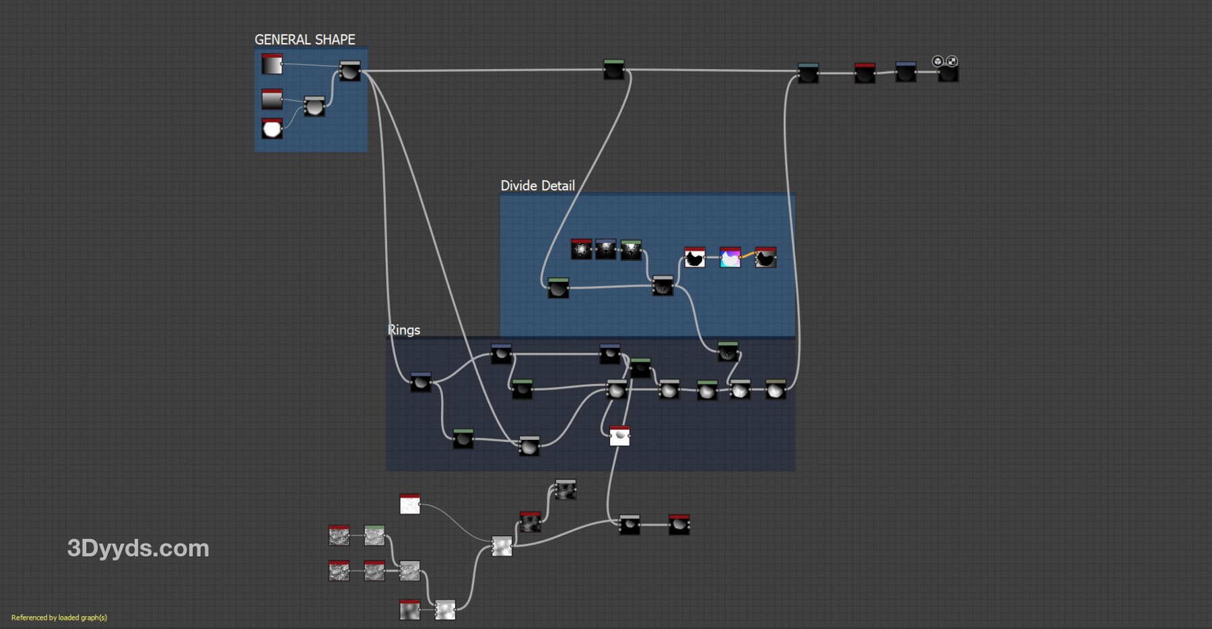Viewport: 1212px width, 629px height.
Task: Click the 2D view checker badge on final node
Action: 951,61
